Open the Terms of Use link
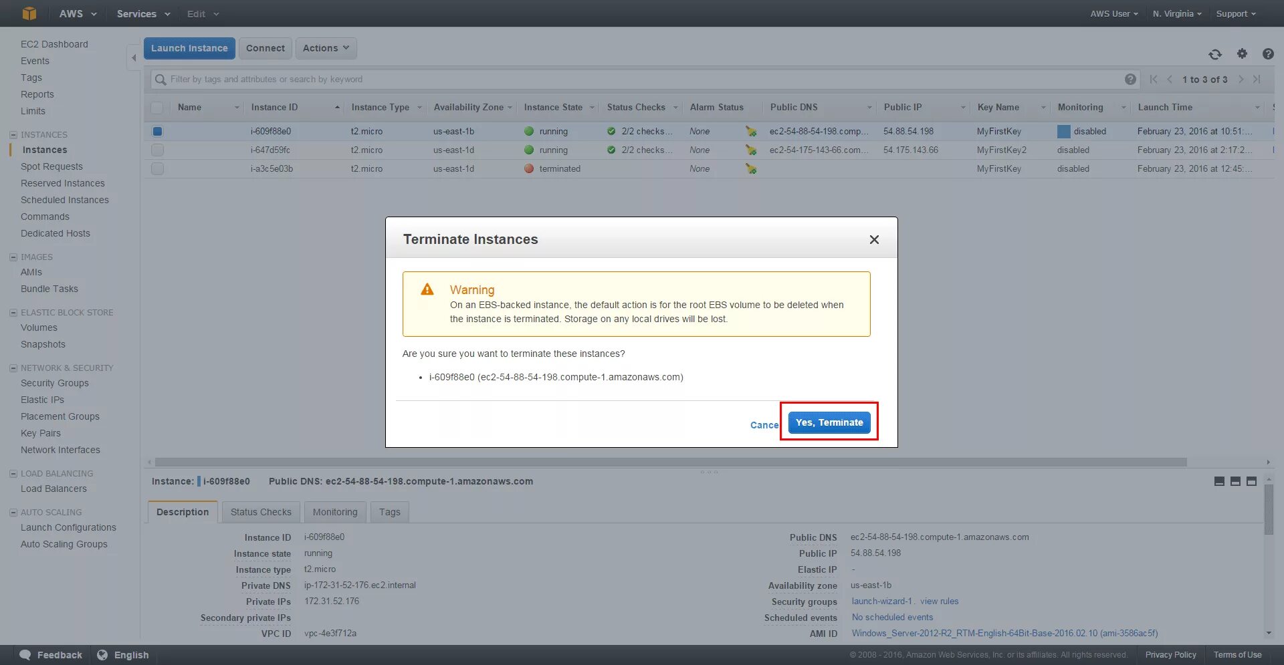Viewport: 1284px width, 665px height. click(x=1237, y=655)
